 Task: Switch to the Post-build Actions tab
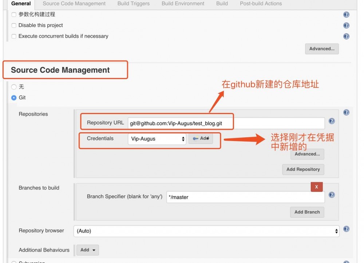tap(261, 4)
